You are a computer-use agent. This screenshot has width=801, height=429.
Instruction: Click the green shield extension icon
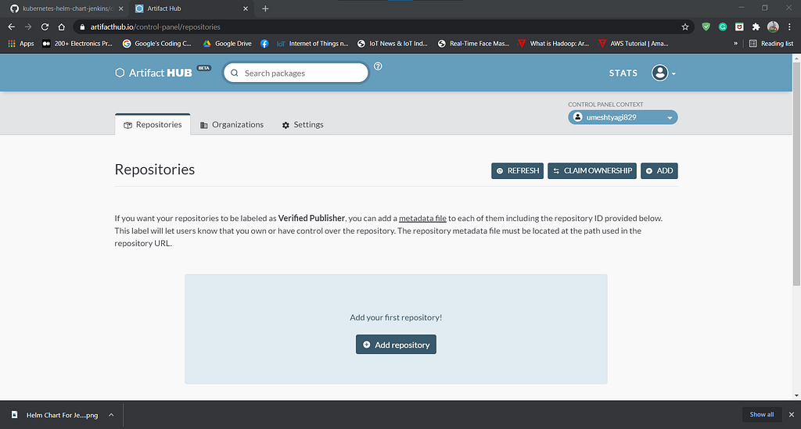[x=706, y=27]
